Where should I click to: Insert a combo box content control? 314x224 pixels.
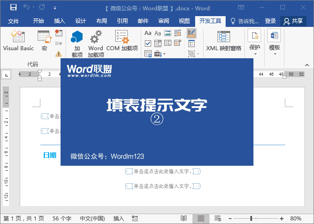tap(158, 43)
